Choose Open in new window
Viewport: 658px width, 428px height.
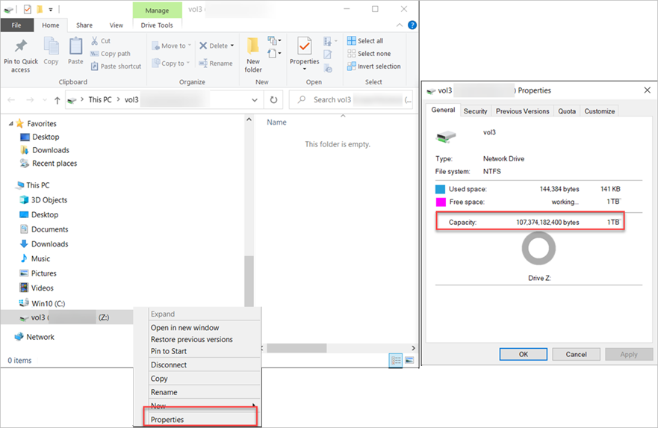(205, 327)
